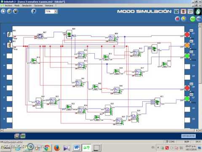
Task: Open the Modo menu
Action: (x=17, y=5)
